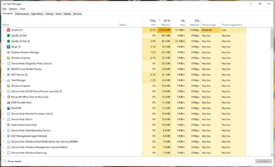275x167 pixels.
Task: Select Vivaldi's 2,974.8 MB memory cell
Action: 164,30
